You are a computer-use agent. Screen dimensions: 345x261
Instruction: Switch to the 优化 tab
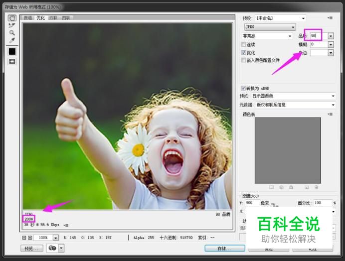[x=40, y=18]
